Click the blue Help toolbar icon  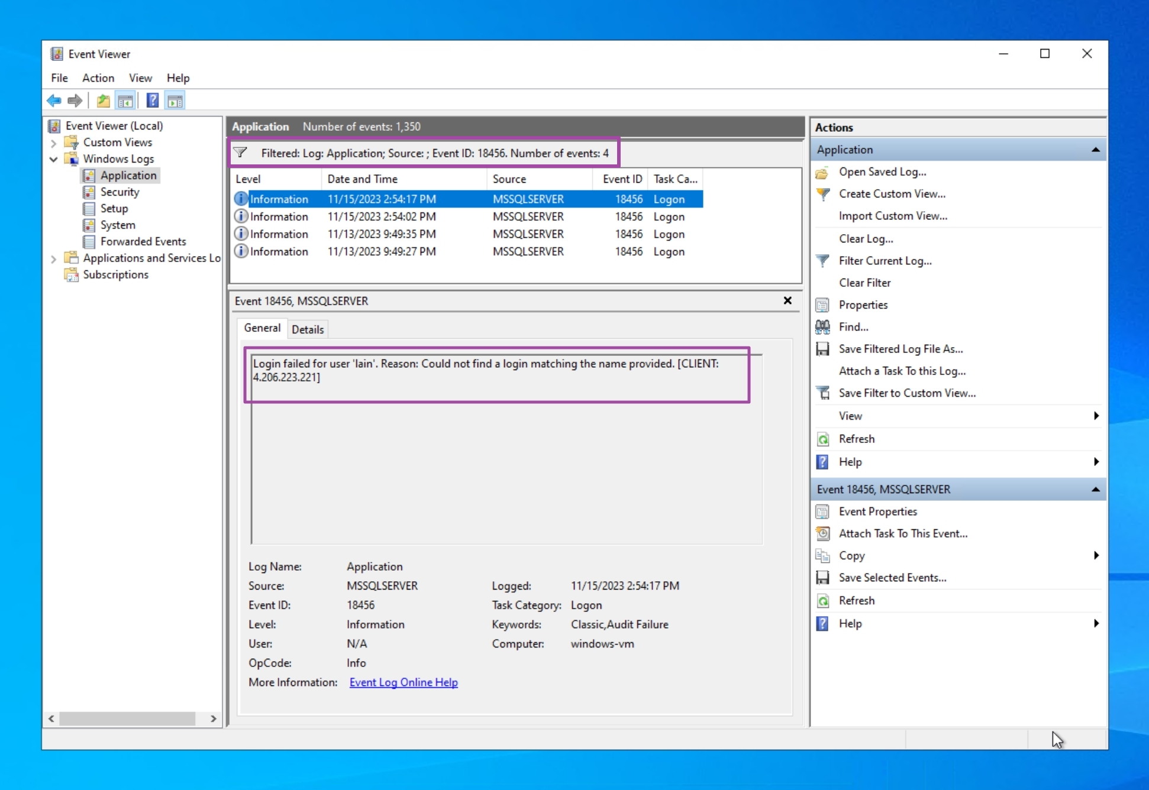[152, 101]
